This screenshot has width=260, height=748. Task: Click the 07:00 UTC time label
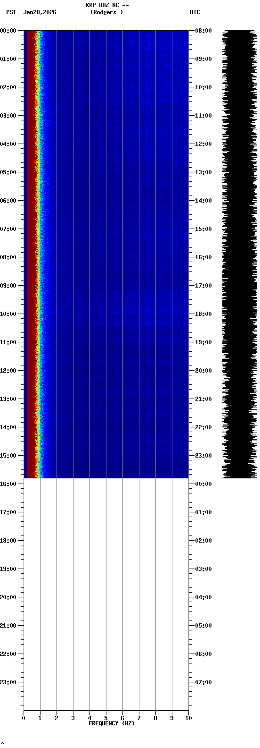coord(203,682)
